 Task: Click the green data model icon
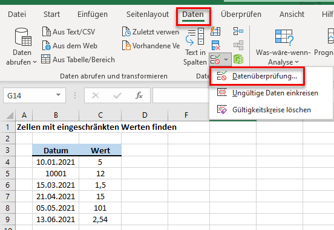238,59
